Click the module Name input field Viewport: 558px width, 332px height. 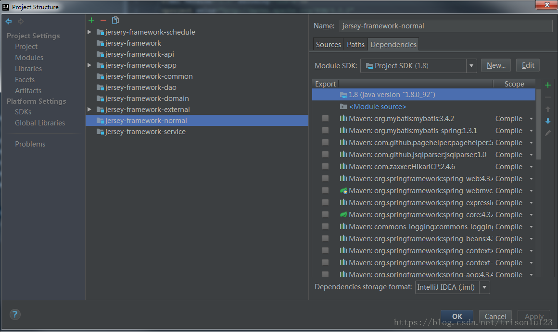click(445, 26)
